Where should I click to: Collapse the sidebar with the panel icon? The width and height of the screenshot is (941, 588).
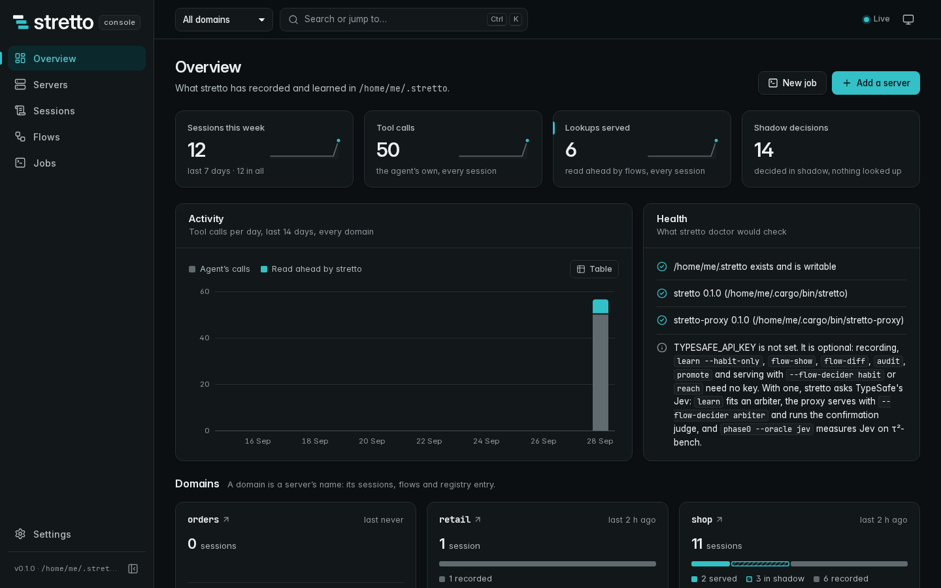click(x=133, y=568)
